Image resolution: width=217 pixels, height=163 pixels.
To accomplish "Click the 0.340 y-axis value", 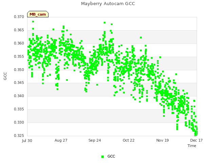I will pyautogui.click(x=19, y=96).
